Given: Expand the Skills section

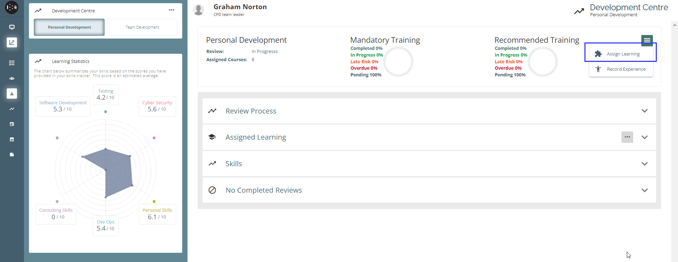Looking at the screenshot, I should click(x=644, y=164).
